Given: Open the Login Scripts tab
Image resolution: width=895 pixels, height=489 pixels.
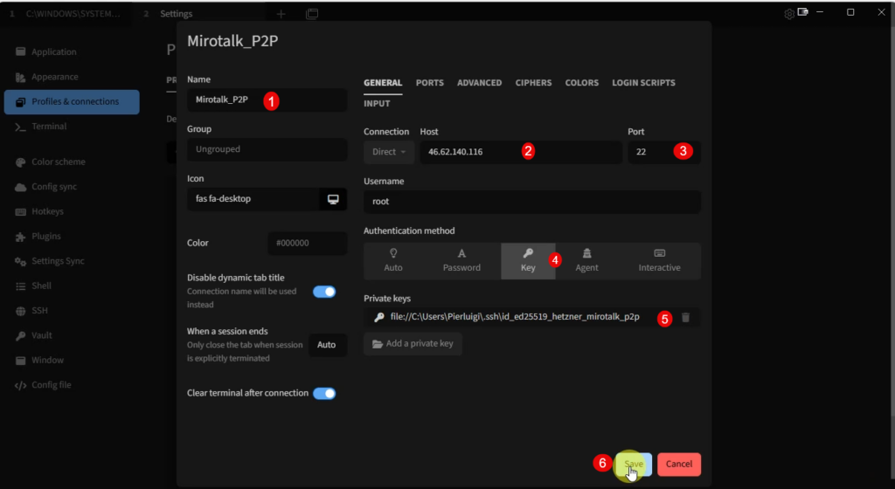Looking at the screenshot, I should pos(643,83).
